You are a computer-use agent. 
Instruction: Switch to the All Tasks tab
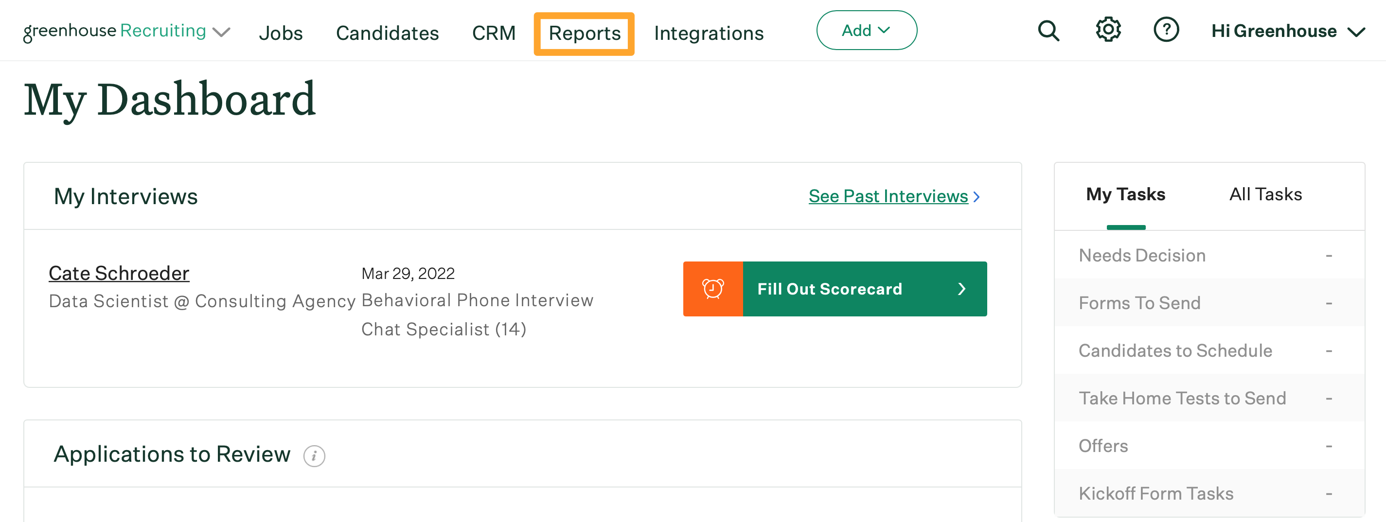click(x=1265, y=194)
